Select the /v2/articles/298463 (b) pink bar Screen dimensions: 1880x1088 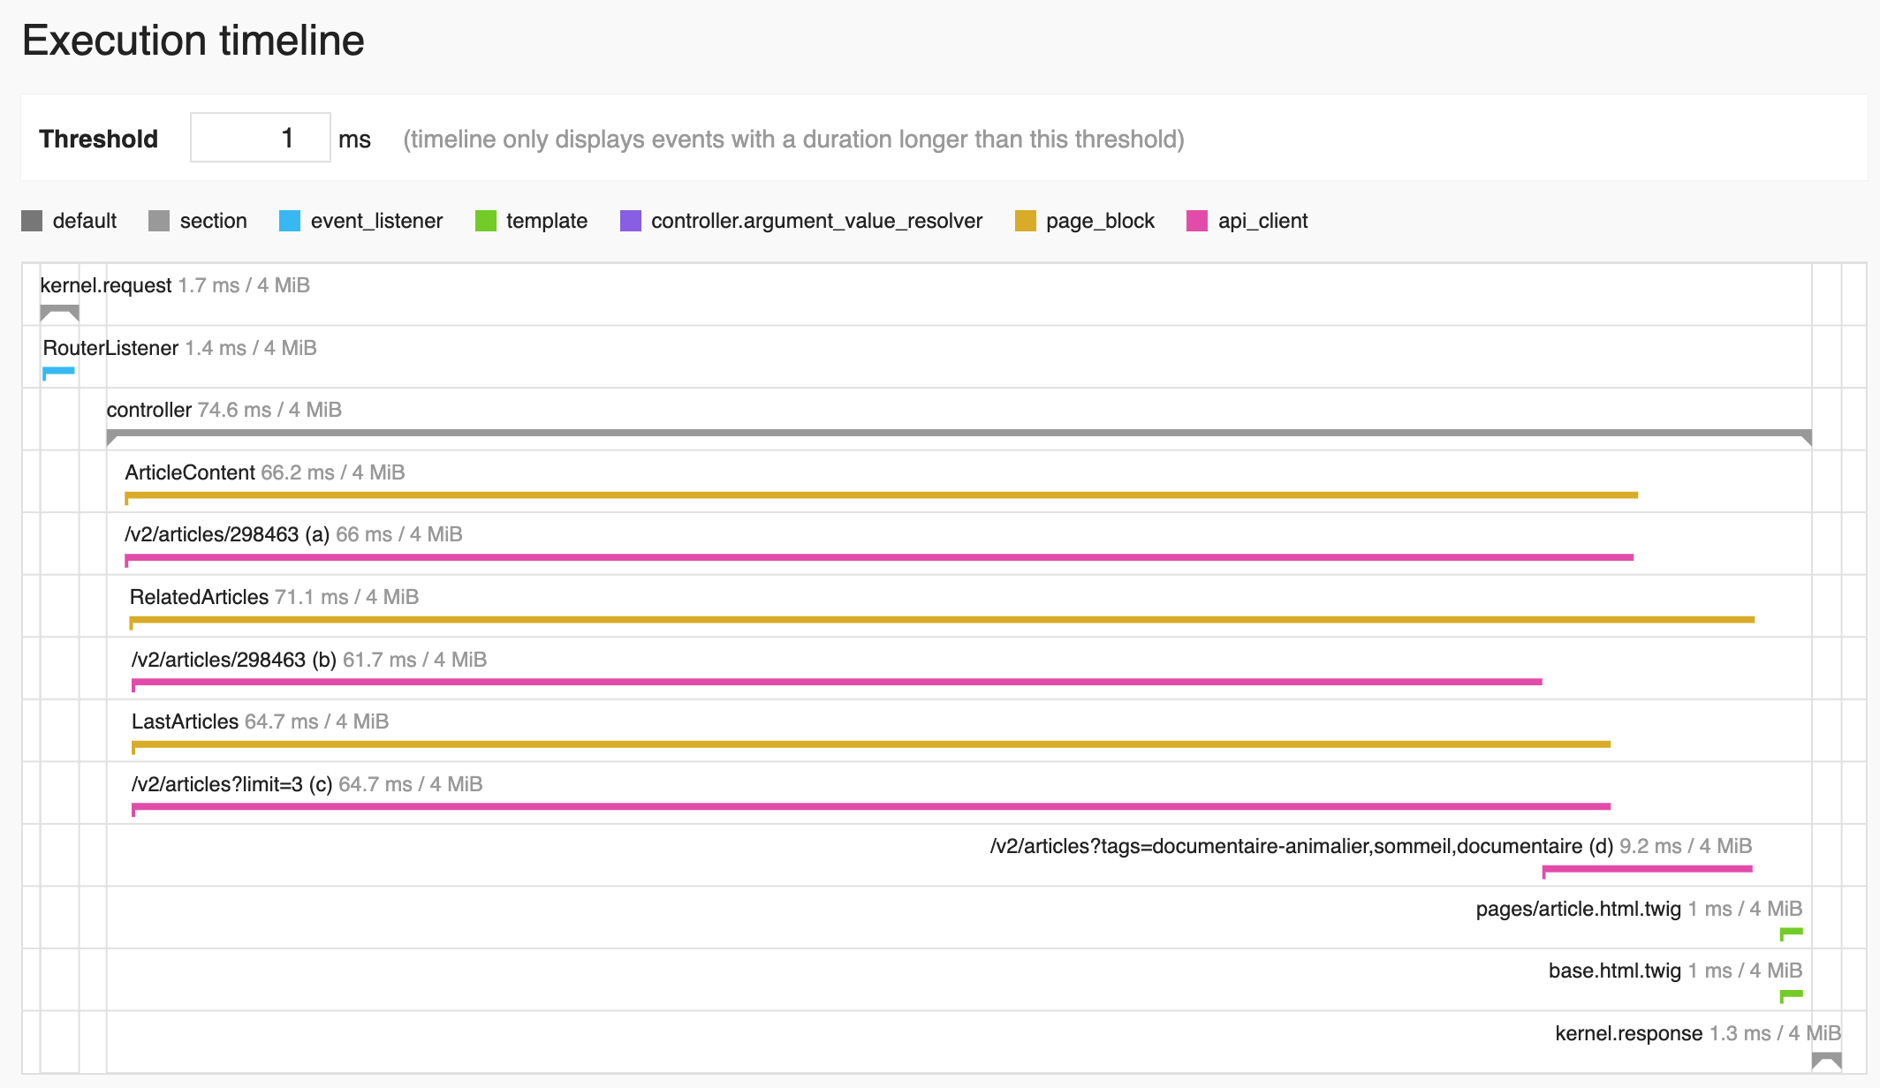tap(837, 684)
